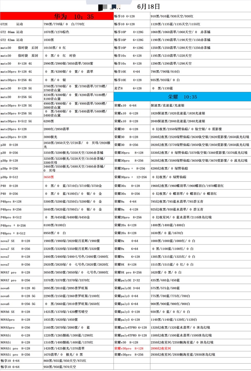Click the red 3650黑 price
The width and height of the screenshot is (251, 371).
49,177
